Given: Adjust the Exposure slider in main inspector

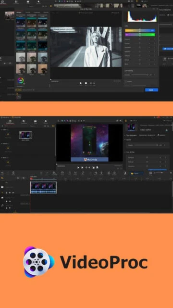Looking at the screenshot, I should (147, 157).
